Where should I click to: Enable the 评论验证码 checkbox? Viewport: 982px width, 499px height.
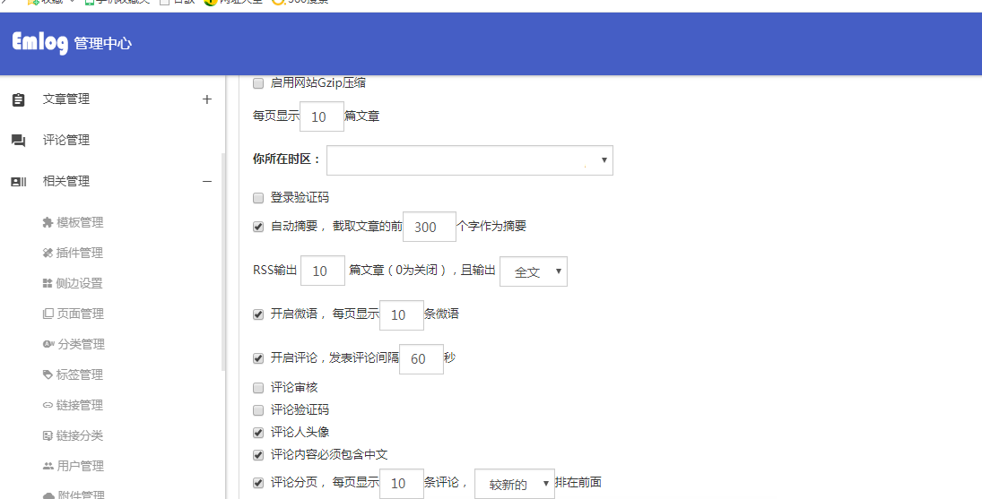pos(258,410)
